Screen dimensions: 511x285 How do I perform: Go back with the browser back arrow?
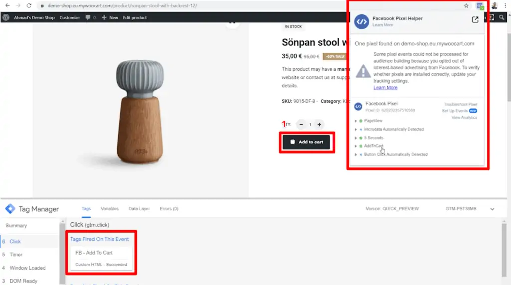(x=7, y=5)
